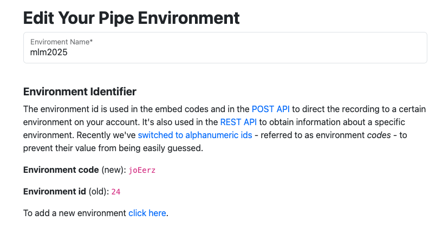Place cursor in the mlm2025 text
This screenshot has width=436, height=234.
coord(49,53)
